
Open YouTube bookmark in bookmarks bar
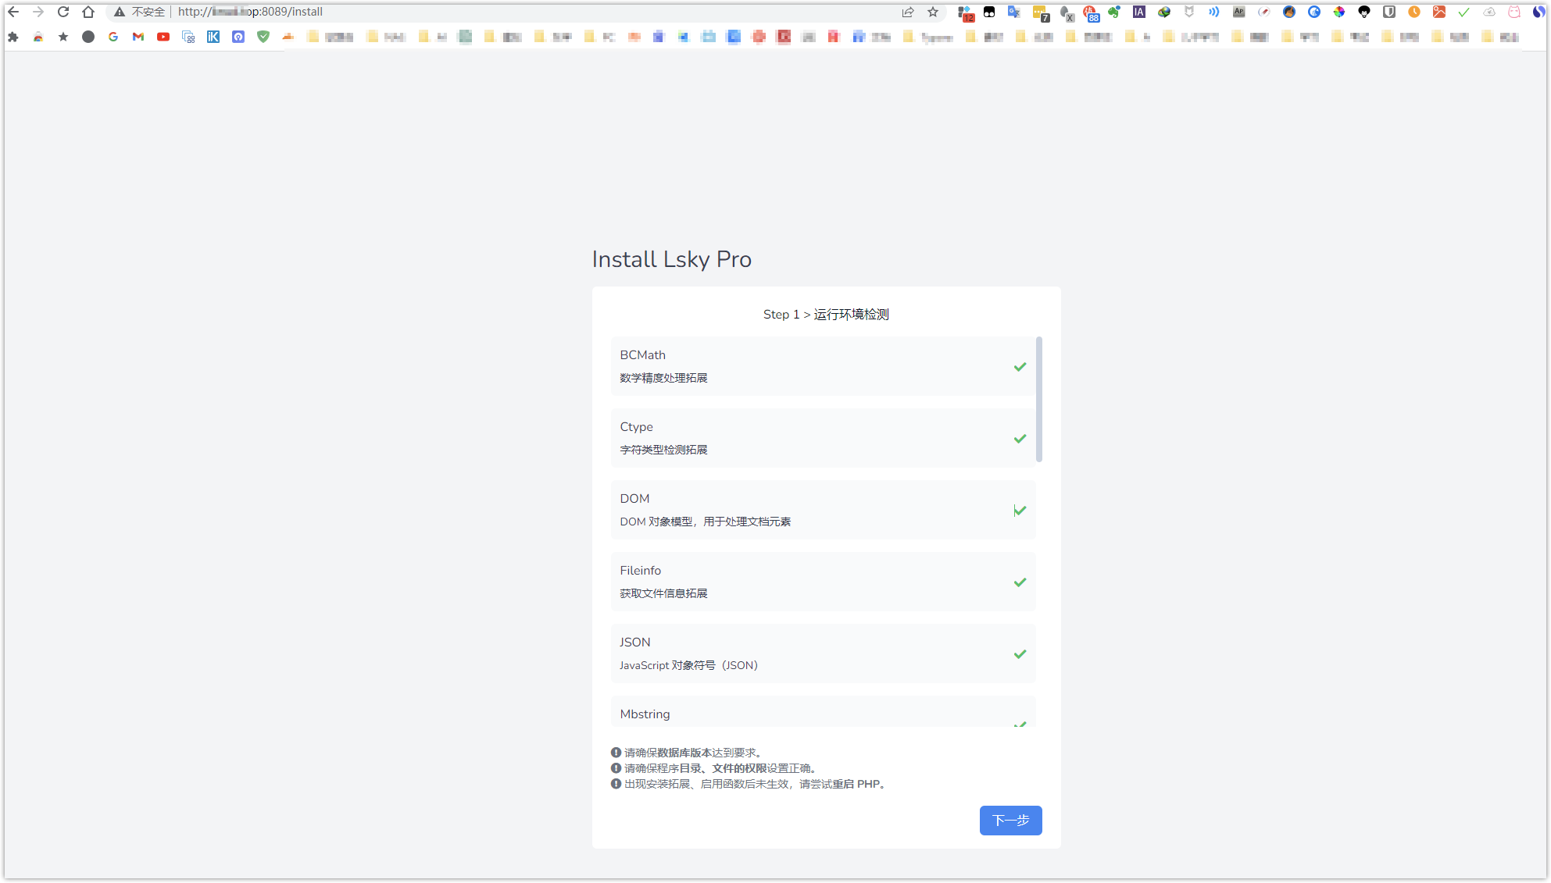pyautogui.click(x=163, y=37)
